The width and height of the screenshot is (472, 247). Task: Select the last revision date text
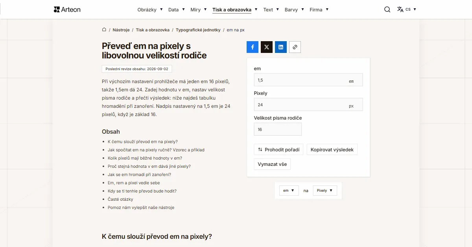(x=137, y=69)
